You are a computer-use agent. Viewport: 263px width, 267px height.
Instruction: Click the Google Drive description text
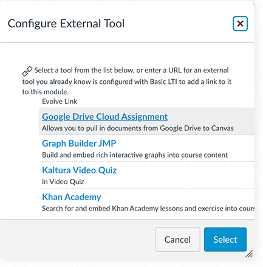(138, 128)
